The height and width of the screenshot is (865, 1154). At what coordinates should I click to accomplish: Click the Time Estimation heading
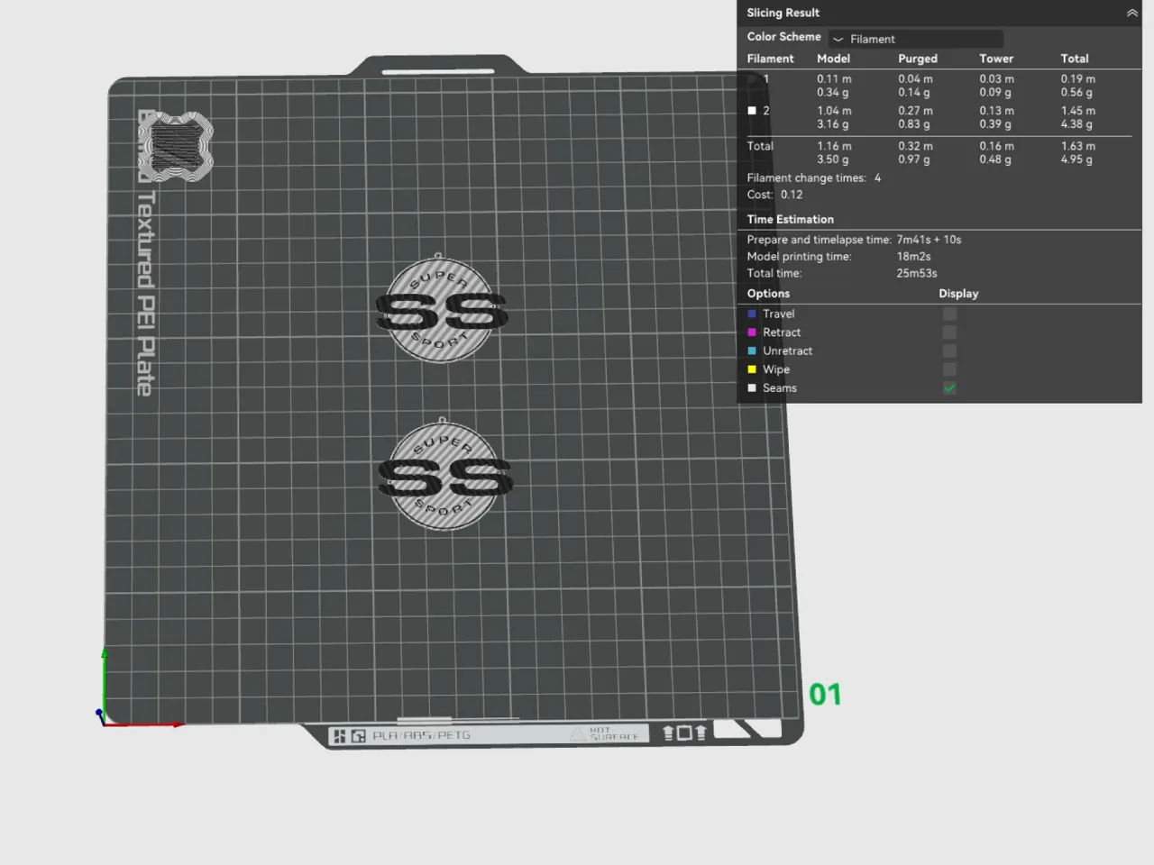click(790, 219)
